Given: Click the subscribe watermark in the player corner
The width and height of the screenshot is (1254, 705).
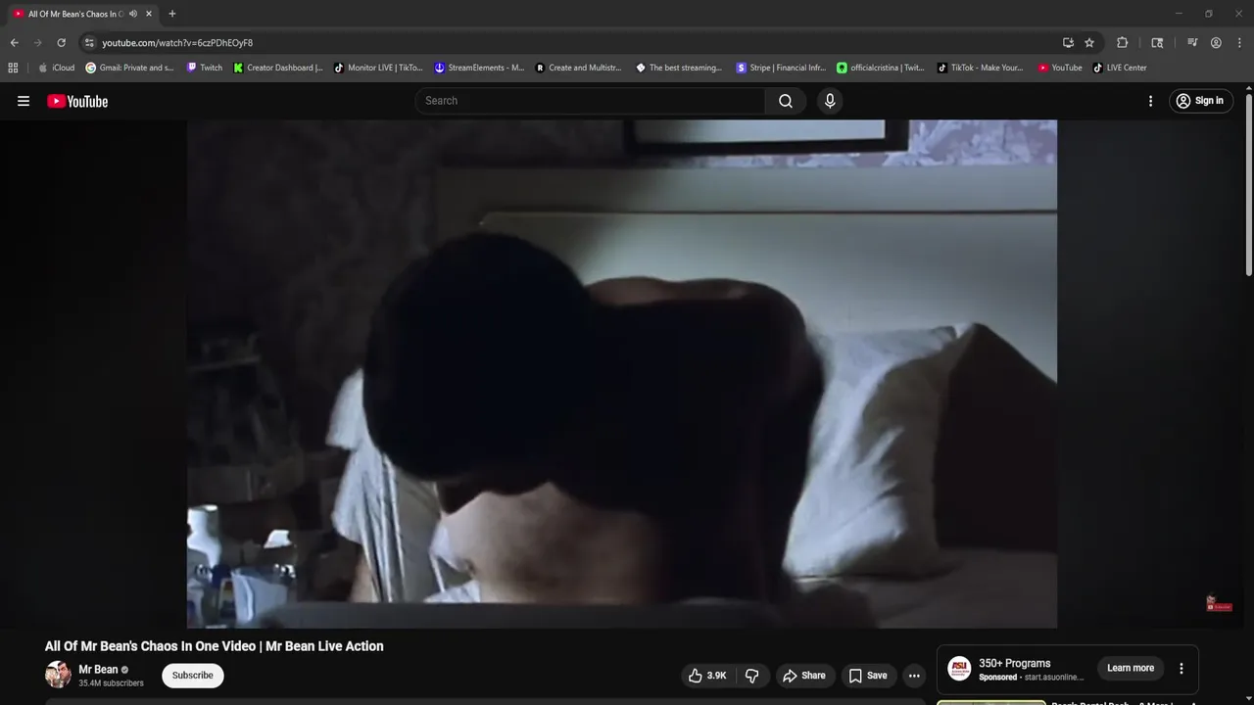Looking at the screenshot, I should click(1219, 604).
